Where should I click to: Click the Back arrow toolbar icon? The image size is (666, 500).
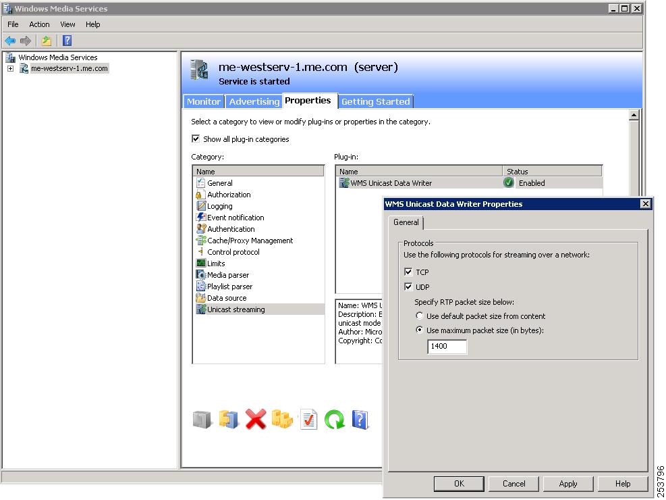point(10,41)
